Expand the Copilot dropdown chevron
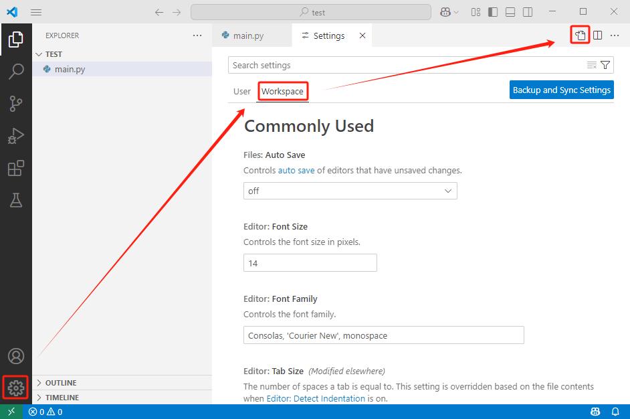630x419 pixels. click(x=456, y=13)
